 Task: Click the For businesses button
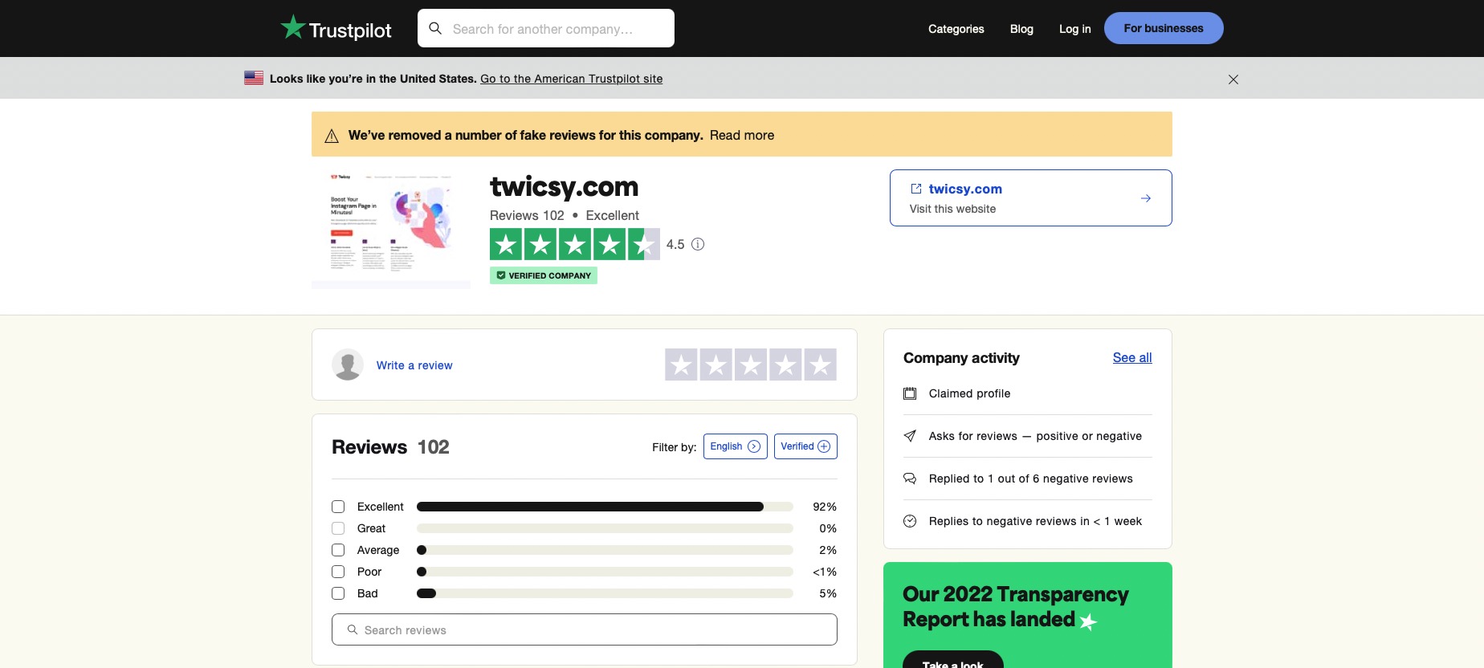(1164, 28)
